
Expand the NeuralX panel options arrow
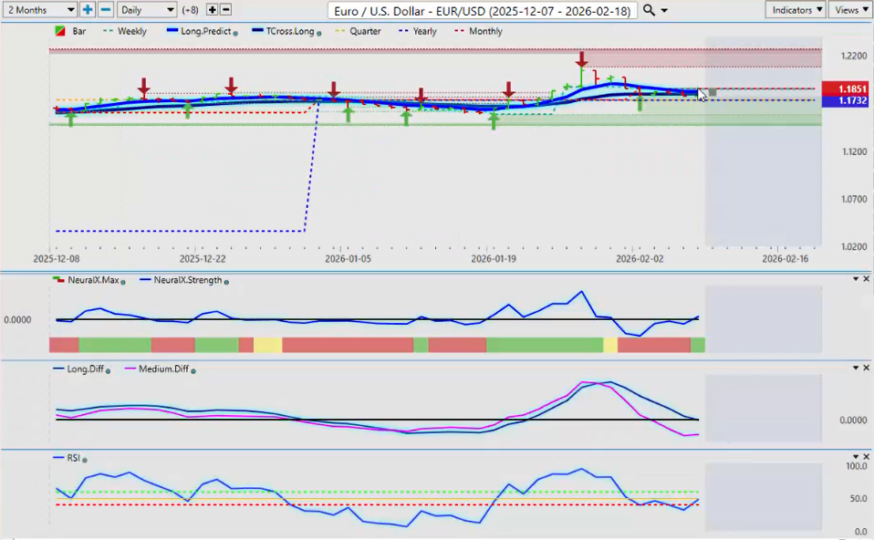coord(855,278)
